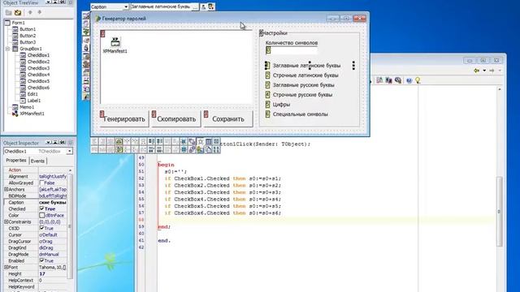This screenshot has height=292, width=520.
Task: Expand the Font property
Action: (x=6, y=267)
